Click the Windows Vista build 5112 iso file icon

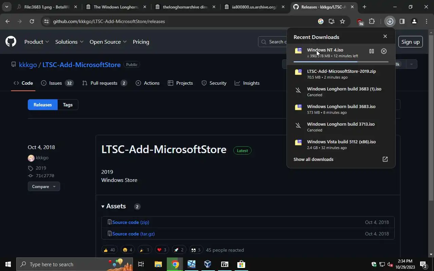click(298, 143)
